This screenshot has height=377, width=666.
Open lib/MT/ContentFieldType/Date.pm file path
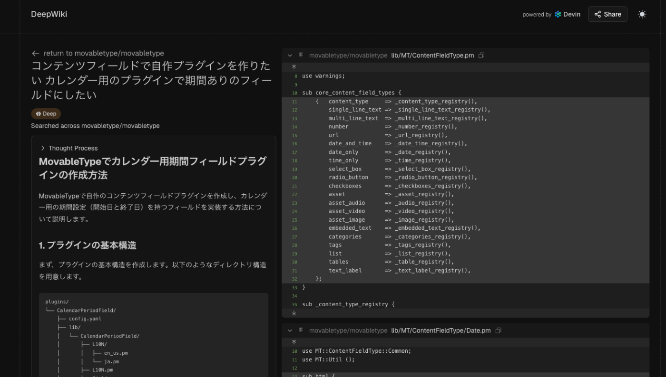(x=441, y=330)
